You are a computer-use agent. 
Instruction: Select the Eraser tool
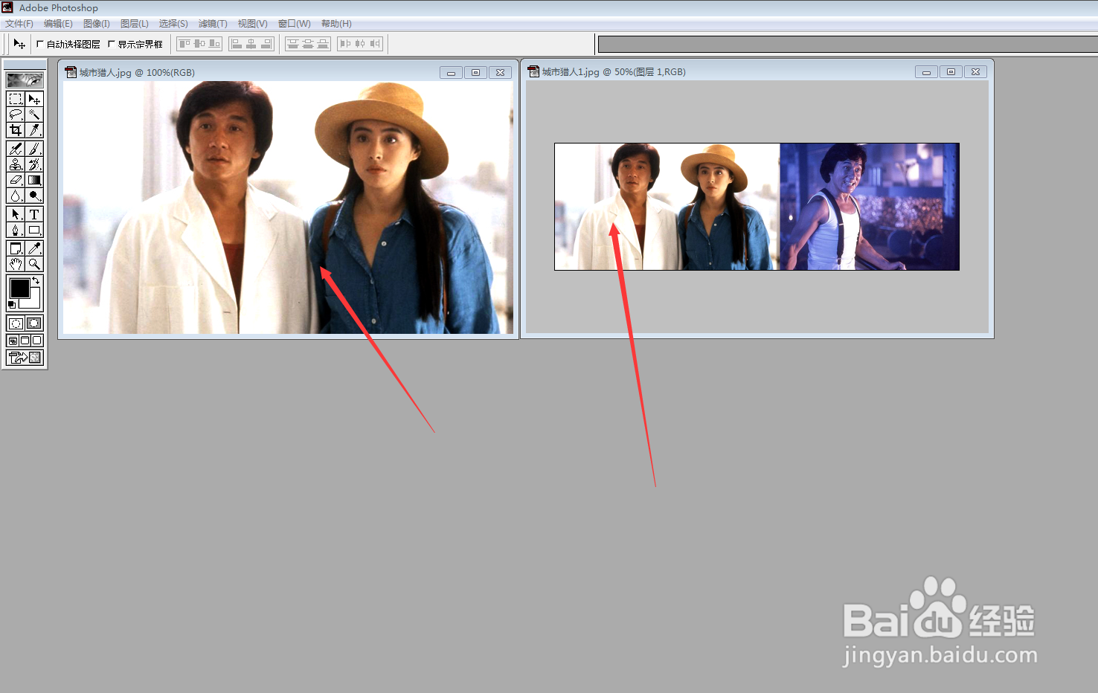[16, 180]
